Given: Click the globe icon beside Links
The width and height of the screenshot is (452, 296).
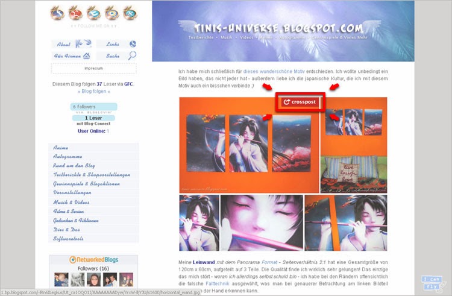Looking at the screenshot, I should click(133, 44).
